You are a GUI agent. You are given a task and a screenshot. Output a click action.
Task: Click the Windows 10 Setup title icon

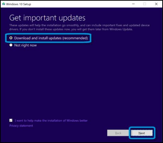(4, 4)
